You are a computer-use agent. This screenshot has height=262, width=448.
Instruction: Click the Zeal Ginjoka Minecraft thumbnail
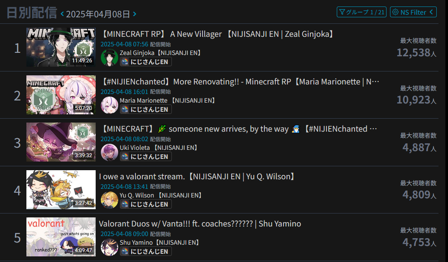point(61,47)
